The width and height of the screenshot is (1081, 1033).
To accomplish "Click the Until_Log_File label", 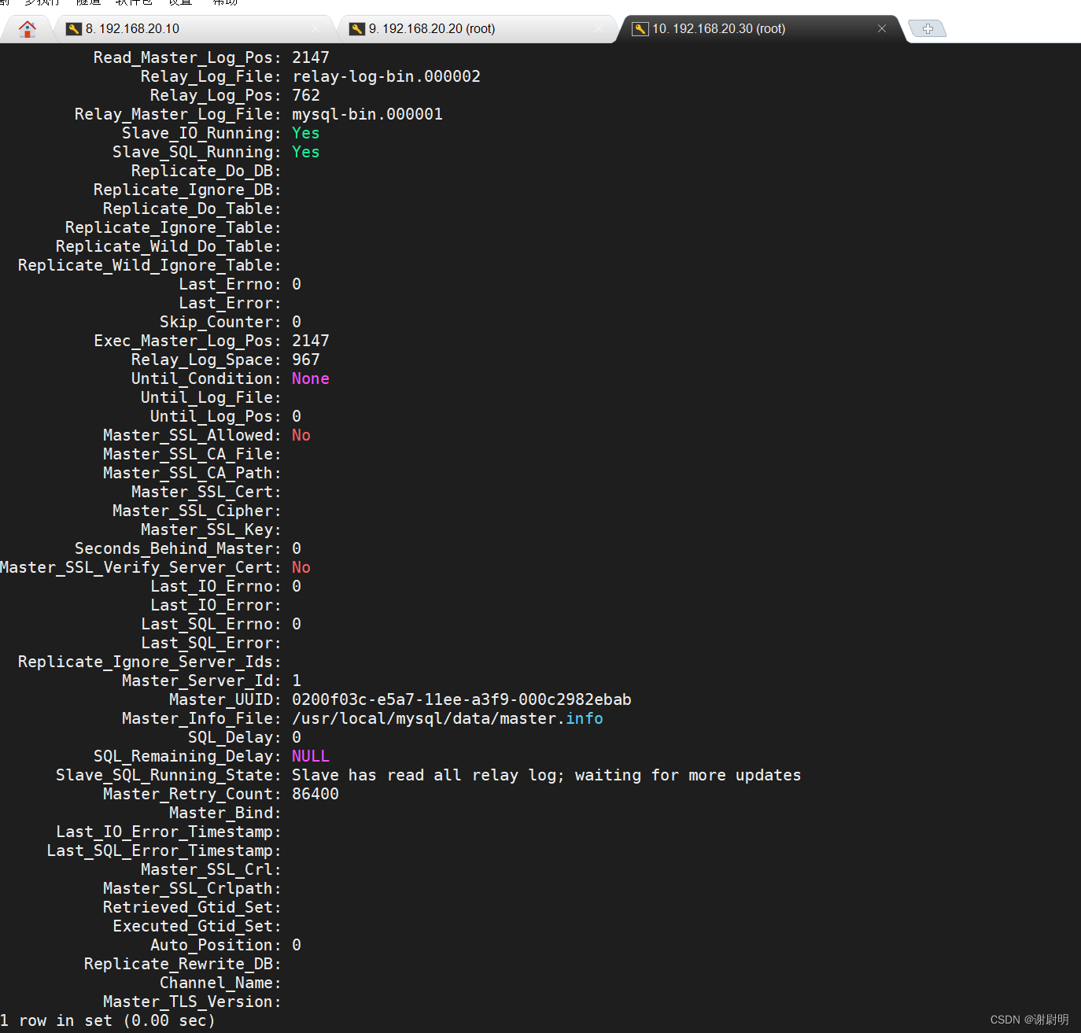I will click(211, 397).
